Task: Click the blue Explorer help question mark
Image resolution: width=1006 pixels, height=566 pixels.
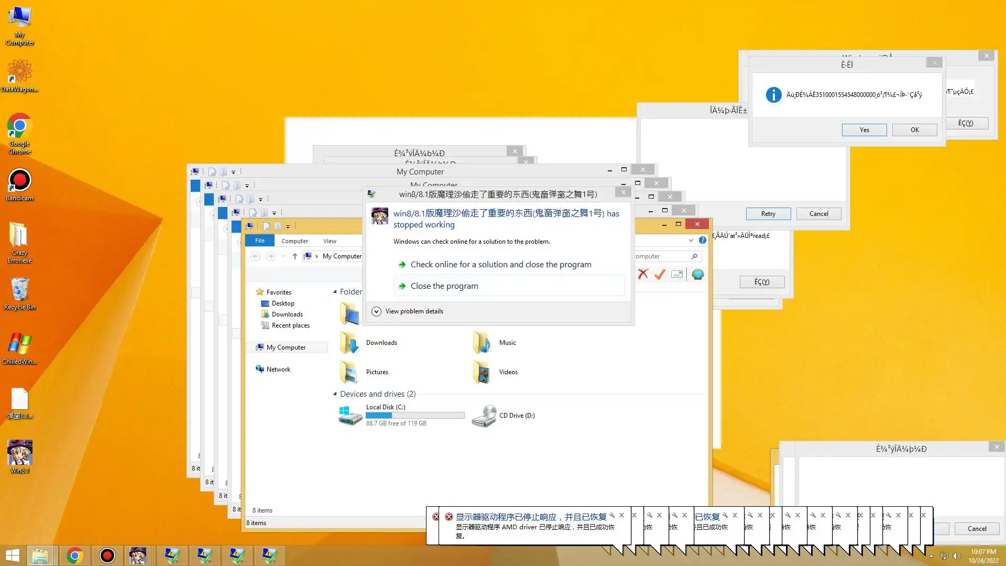Action: 703,240
